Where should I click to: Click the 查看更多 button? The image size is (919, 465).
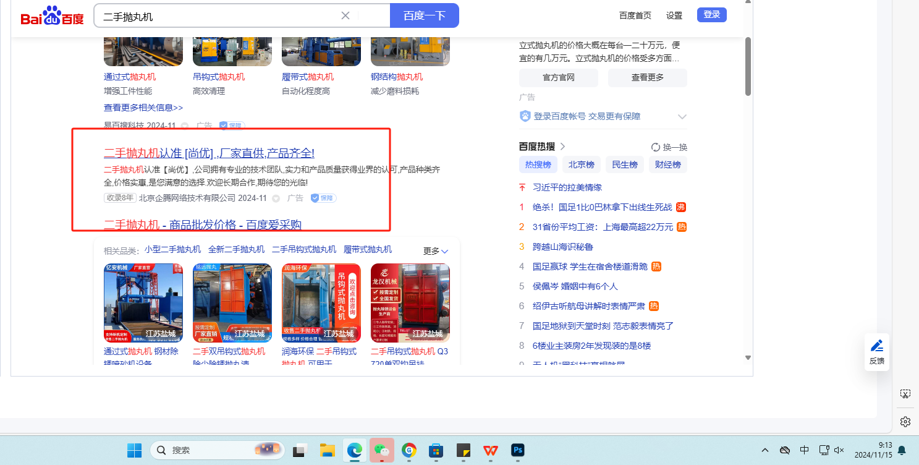click(648, 77)
